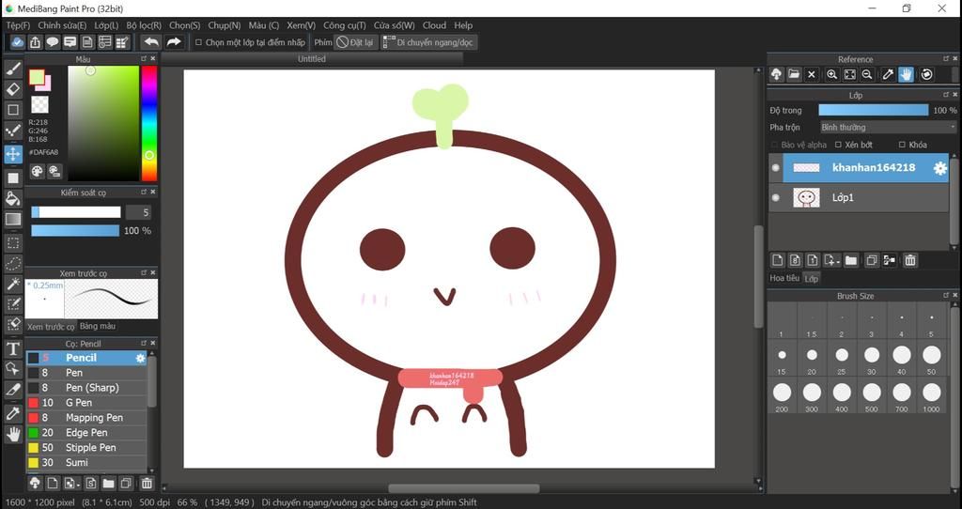Open gear settings for Pencil brush
Screen dimensions: 962x509
point(141,358)
